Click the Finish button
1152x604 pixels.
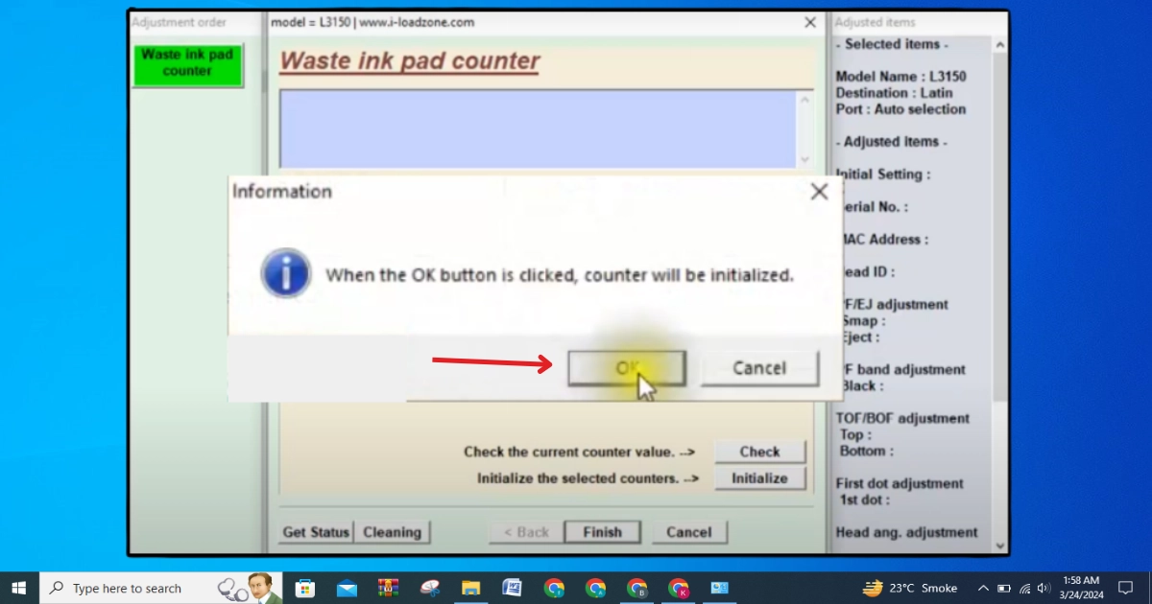pyautogui.click(x=602, y=532)
